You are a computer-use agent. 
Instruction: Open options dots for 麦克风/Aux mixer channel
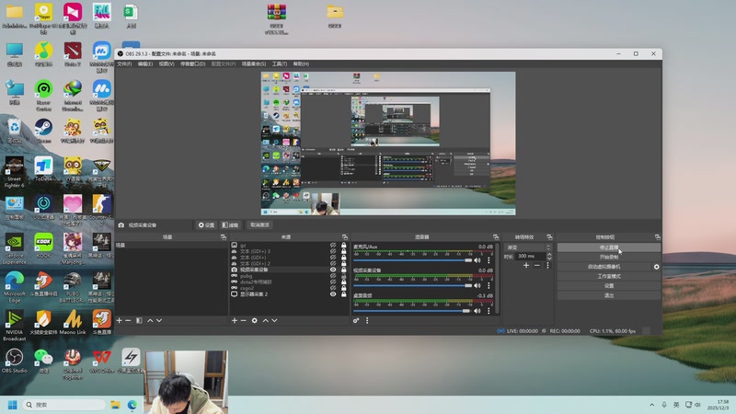(489, 260)
